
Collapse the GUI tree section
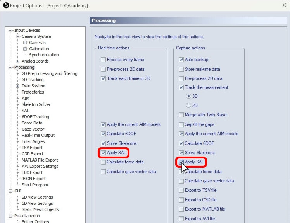11,191
